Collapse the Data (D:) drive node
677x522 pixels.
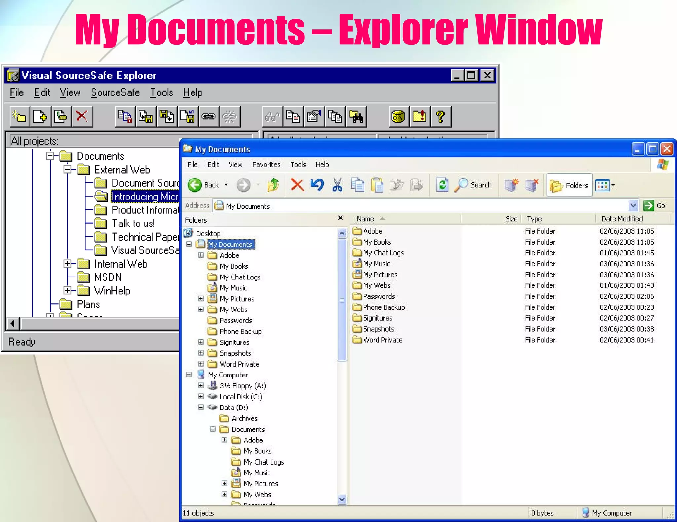click(x=201, y=407)
